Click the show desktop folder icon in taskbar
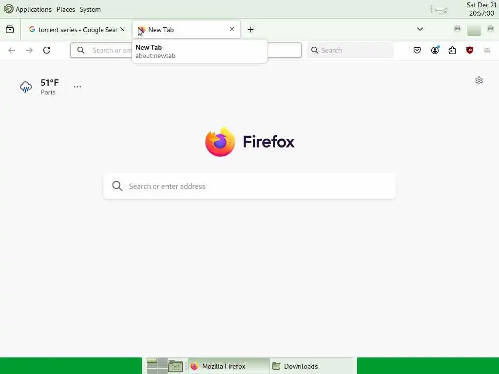The image size is (499, 374). point(175,366)
